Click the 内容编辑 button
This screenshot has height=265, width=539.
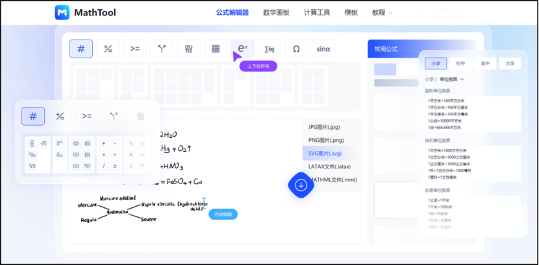[x=223, y=214]
